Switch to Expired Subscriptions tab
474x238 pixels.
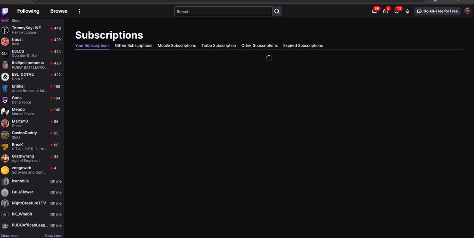tap(303, 45)
